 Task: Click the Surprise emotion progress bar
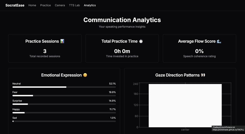tap(64, 104)
